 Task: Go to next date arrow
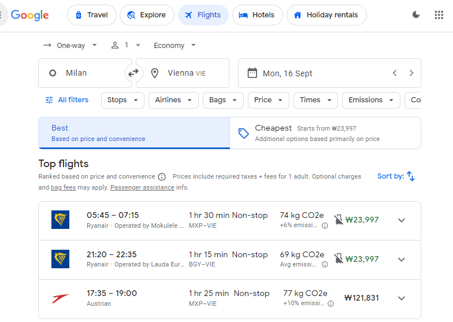click(x=411, y=73)
